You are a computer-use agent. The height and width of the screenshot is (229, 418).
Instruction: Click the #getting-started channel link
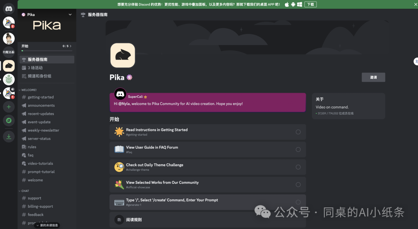coord(137,134)
